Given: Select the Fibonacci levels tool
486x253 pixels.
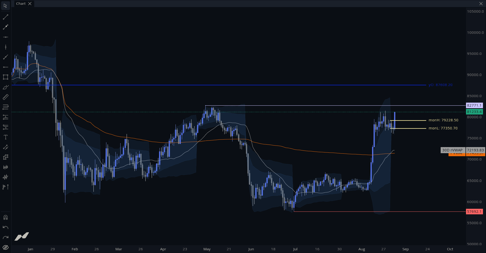Looking at the screenshot, I should tap(5, 107).
